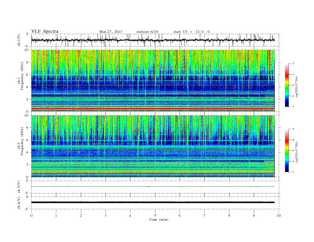Screen dimensions: 314x242
Task: Click the ch.2 PSD color scale bar
Action: [x=287, y=150]
